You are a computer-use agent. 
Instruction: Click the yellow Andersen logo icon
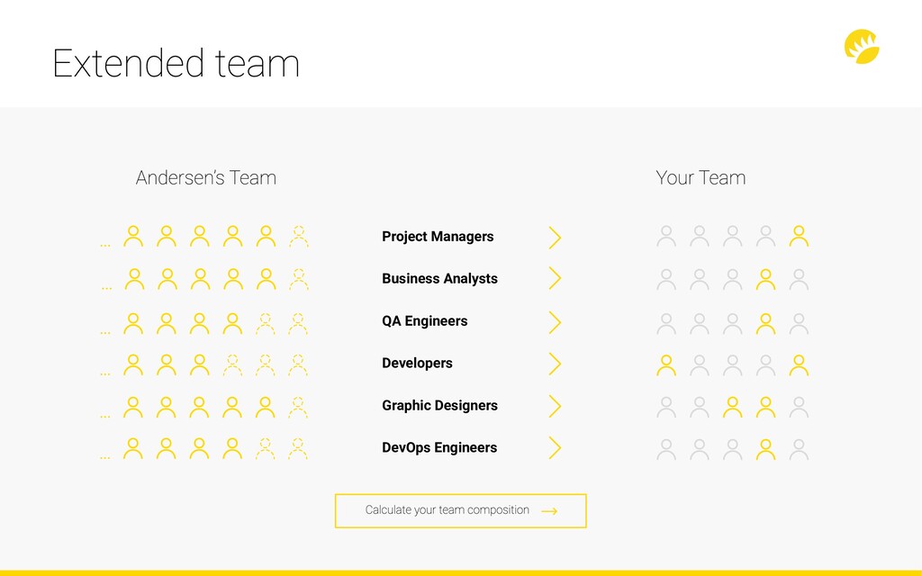862,47
